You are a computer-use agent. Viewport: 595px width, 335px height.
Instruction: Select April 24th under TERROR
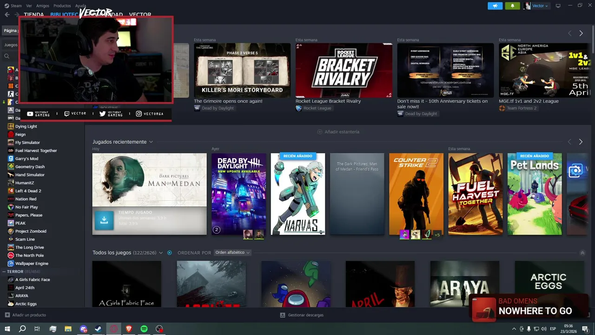point(25,288)
